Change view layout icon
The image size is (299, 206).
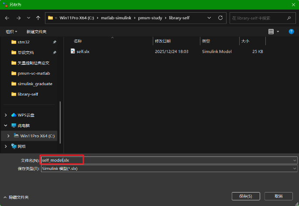pyautogui.click(x=271, y=32)
